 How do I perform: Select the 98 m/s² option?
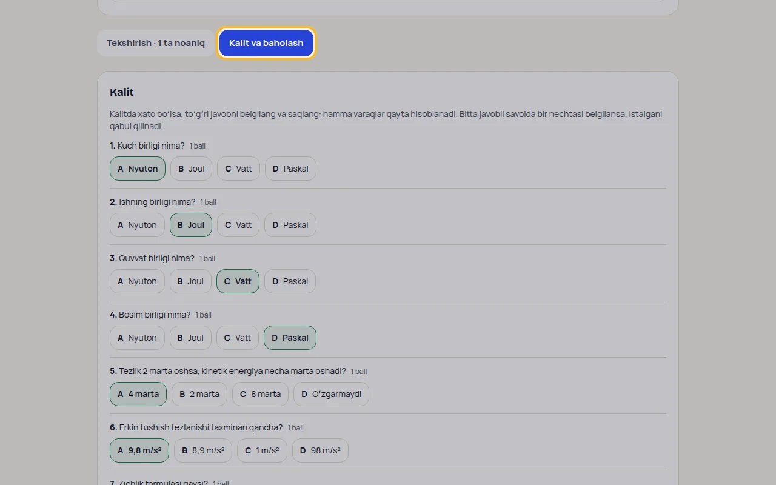pyautogui.click(x=320, y=450)
